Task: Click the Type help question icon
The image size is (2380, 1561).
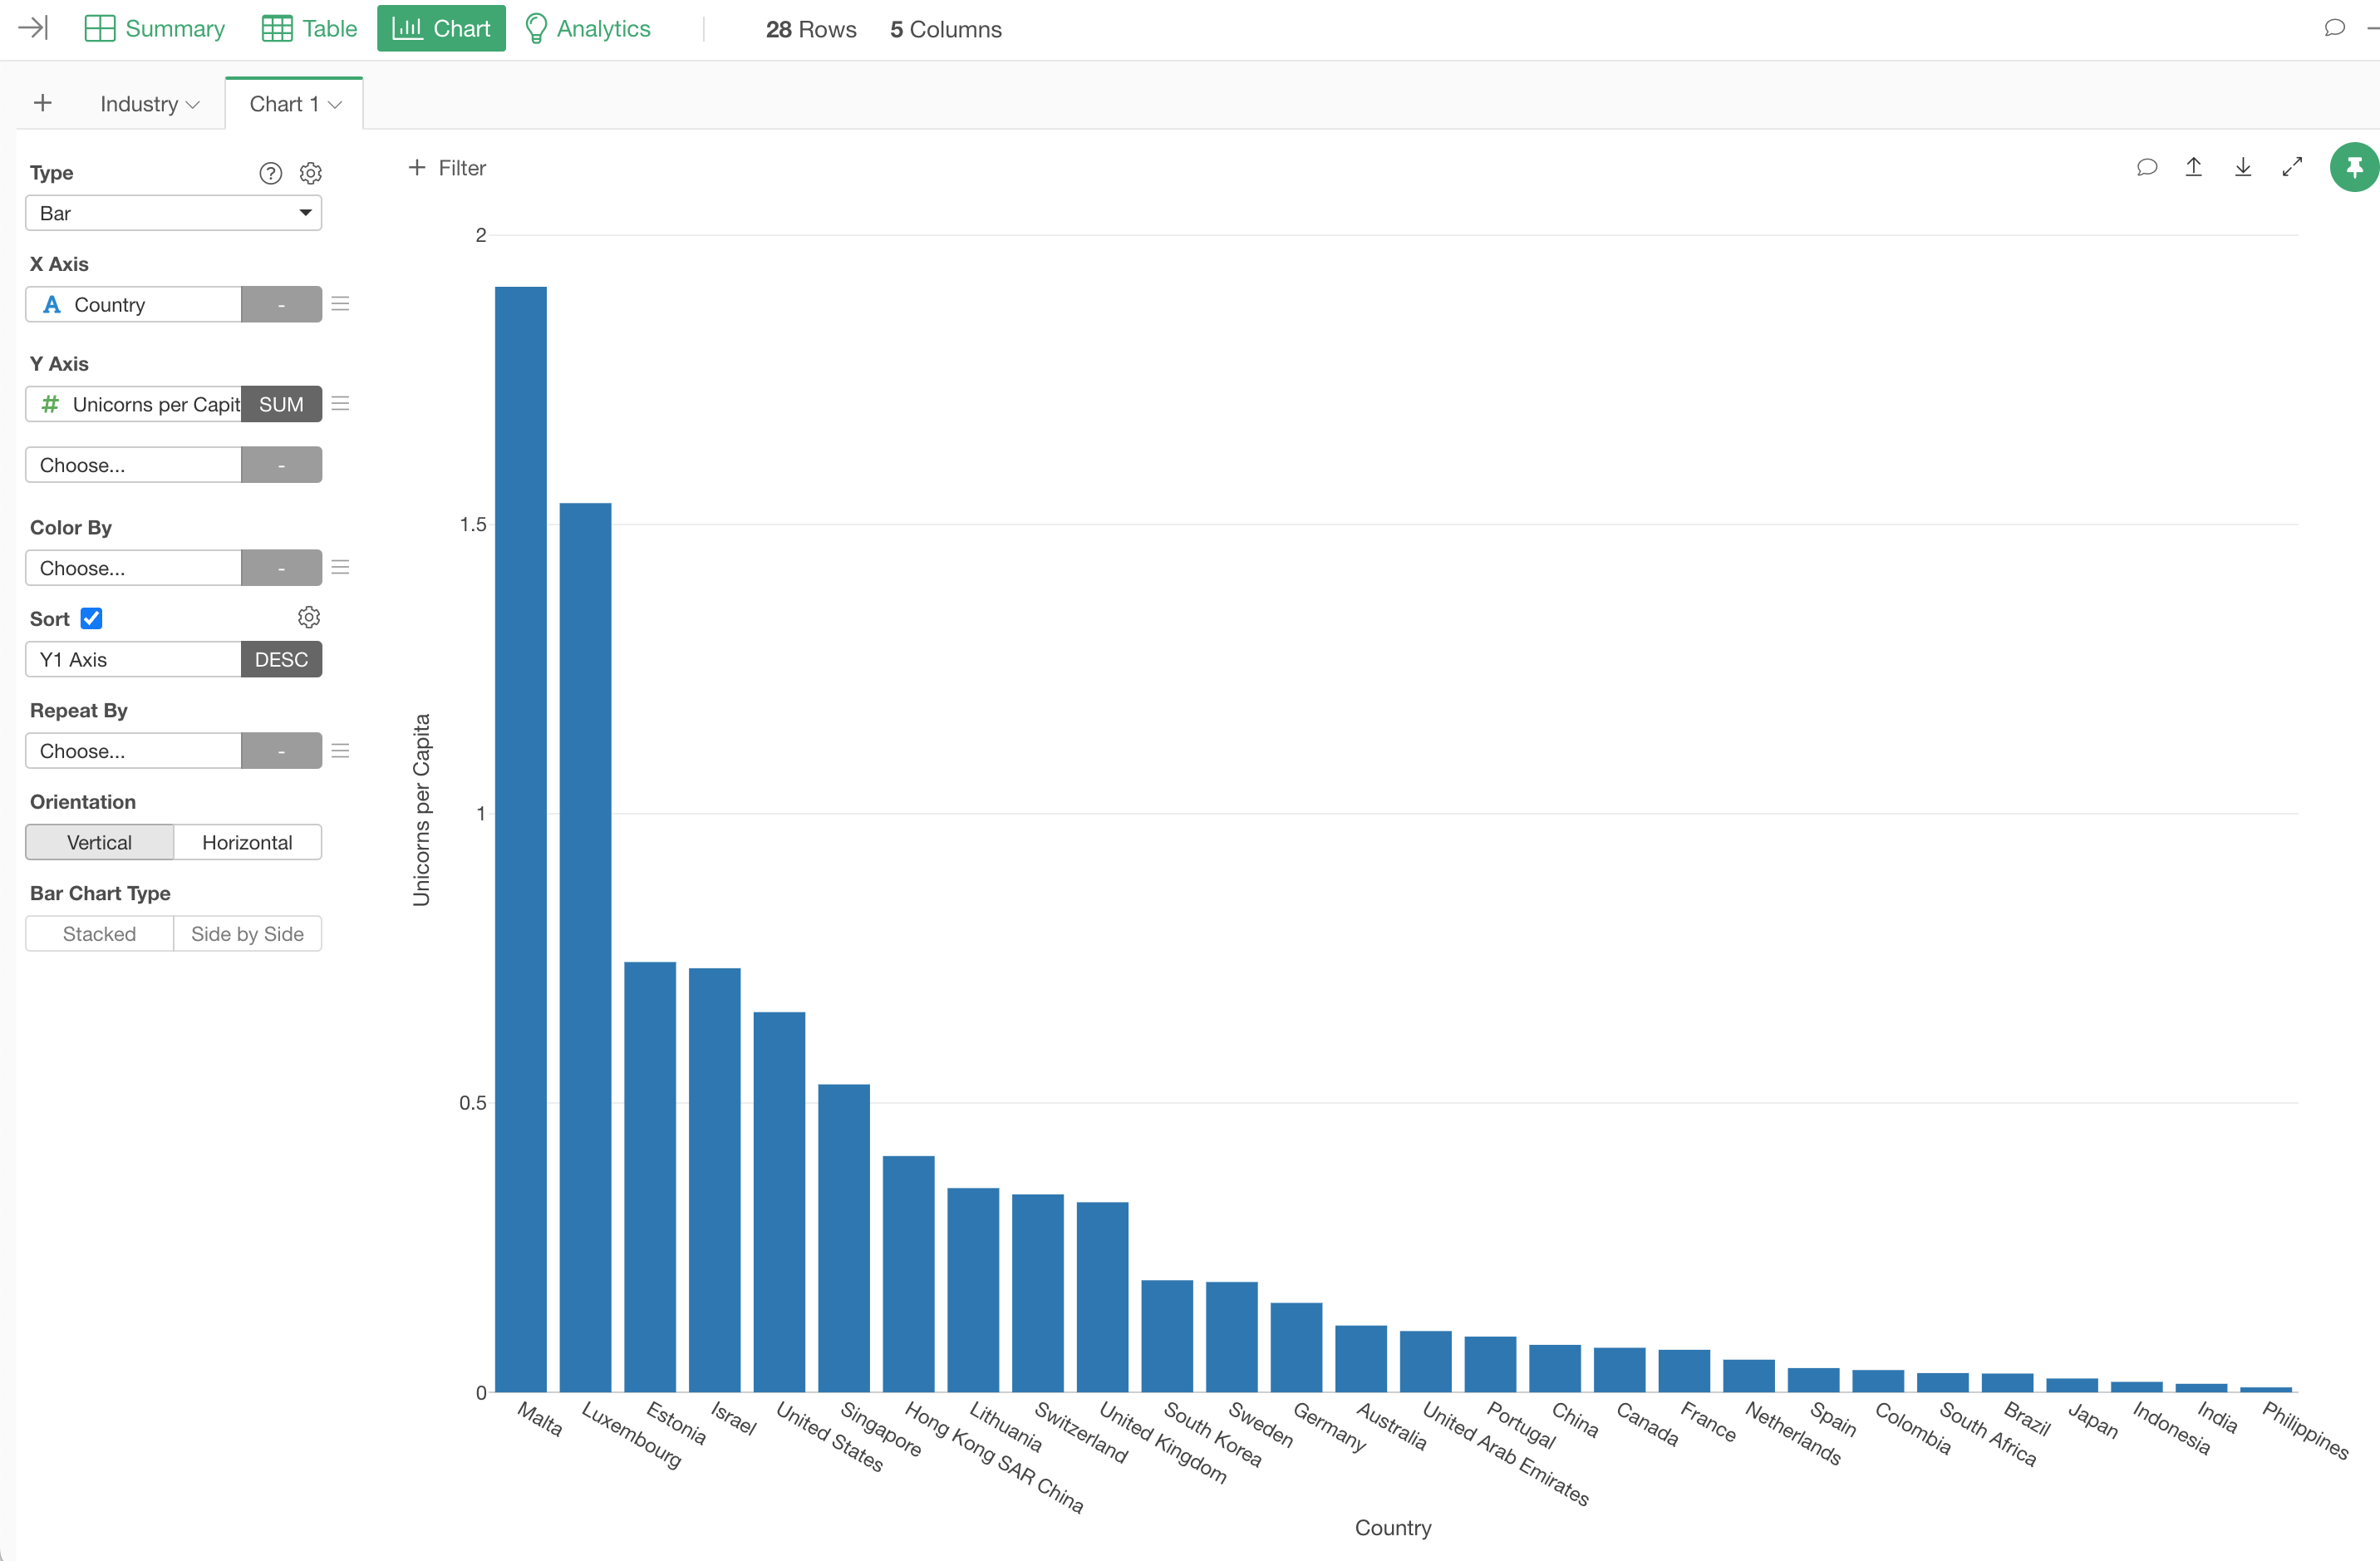Action: coord(270,173)
